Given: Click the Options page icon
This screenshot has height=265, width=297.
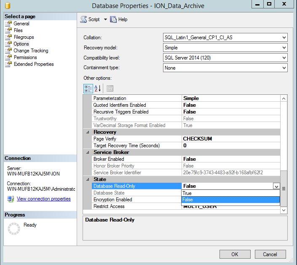Looking at the screenshot, I should pos(8,44).
